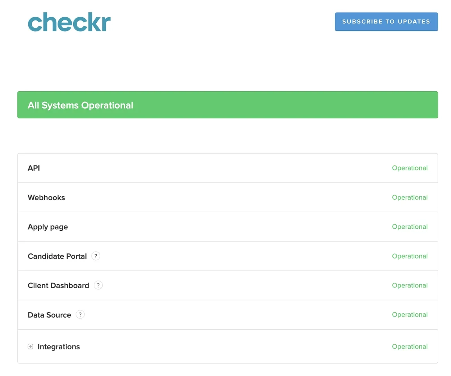Click Operational status in Apply page row
This screenshot has height=376, width=451.
point(410,227)
